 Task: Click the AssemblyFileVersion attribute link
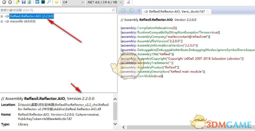pos(152,41)
